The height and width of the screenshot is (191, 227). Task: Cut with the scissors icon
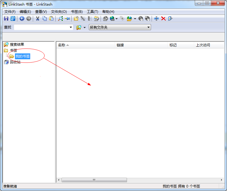[x=38, y=18]
